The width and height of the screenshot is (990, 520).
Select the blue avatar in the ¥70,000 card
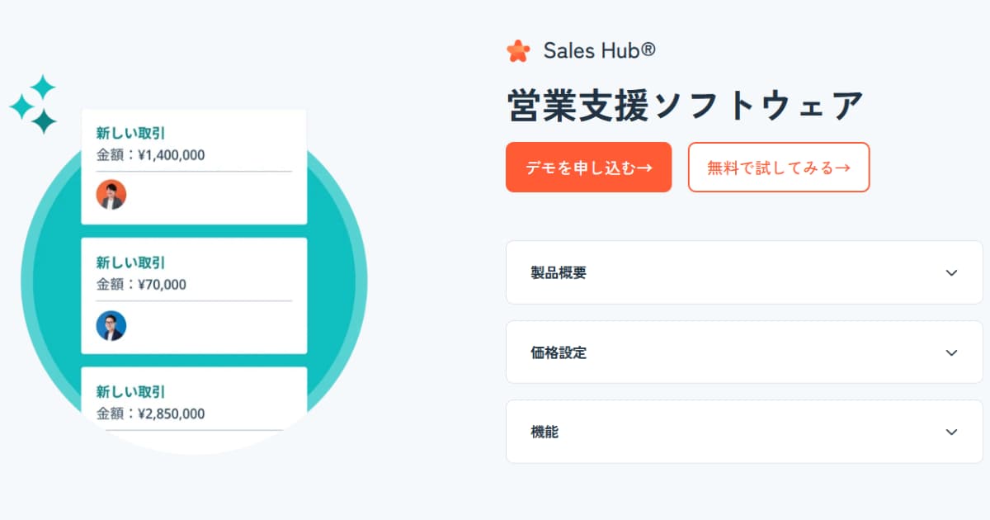tap(111, 325)
